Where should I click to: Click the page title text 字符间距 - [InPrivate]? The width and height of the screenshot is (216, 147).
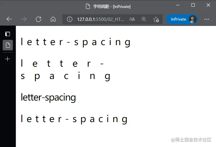pyautogui.click(x=112, y=7)
